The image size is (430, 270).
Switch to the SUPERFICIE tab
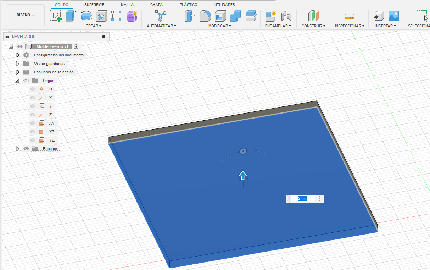(x=94, y=5)
